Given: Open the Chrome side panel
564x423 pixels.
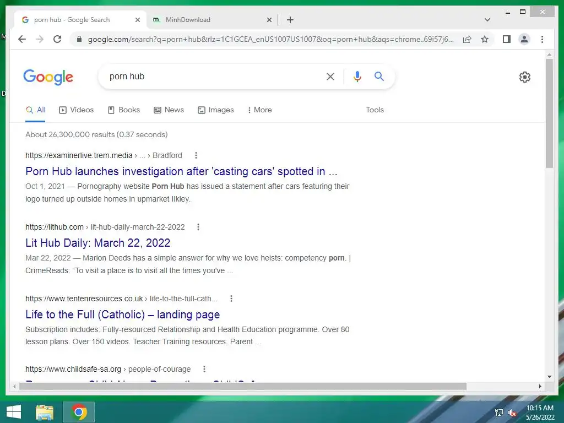Looking at the screenshot, I should pos(507,39).
